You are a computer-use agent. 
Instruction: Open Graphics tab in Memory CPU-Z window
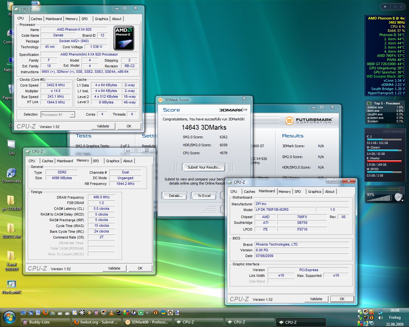click(x=113, y=161)
